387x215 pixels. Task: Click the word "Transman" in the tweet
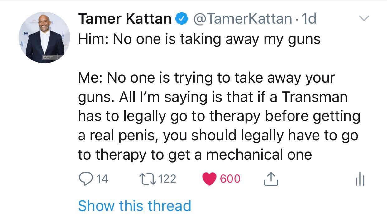pyautogui.click(x=315, y=97)
